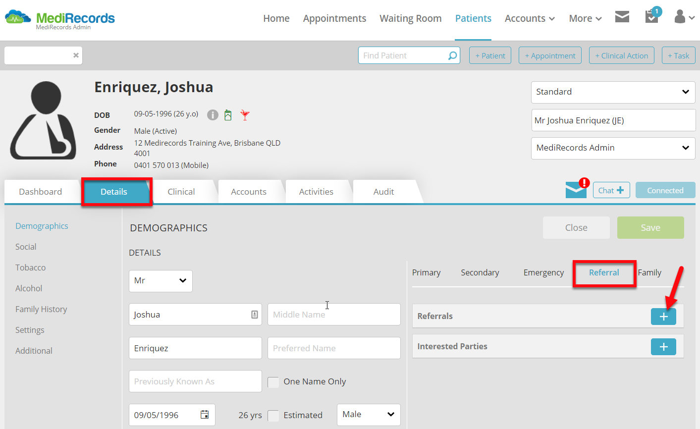Open Waiting Room in the navigation
Screen dimensions: 700x429
click(x=411, y=18)
